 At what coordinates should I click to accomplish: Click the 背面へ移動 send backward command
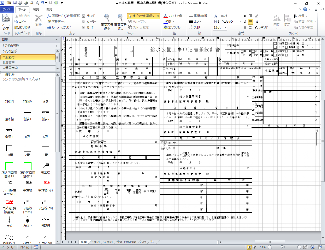pyautogui.click(x=305, y=27)
